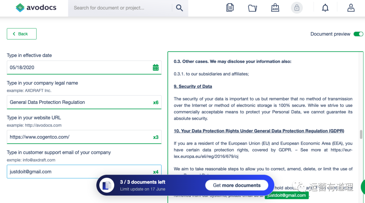Open the calendar date picker icon
Viewport: 365px width, 203px height.
(155, 67)
